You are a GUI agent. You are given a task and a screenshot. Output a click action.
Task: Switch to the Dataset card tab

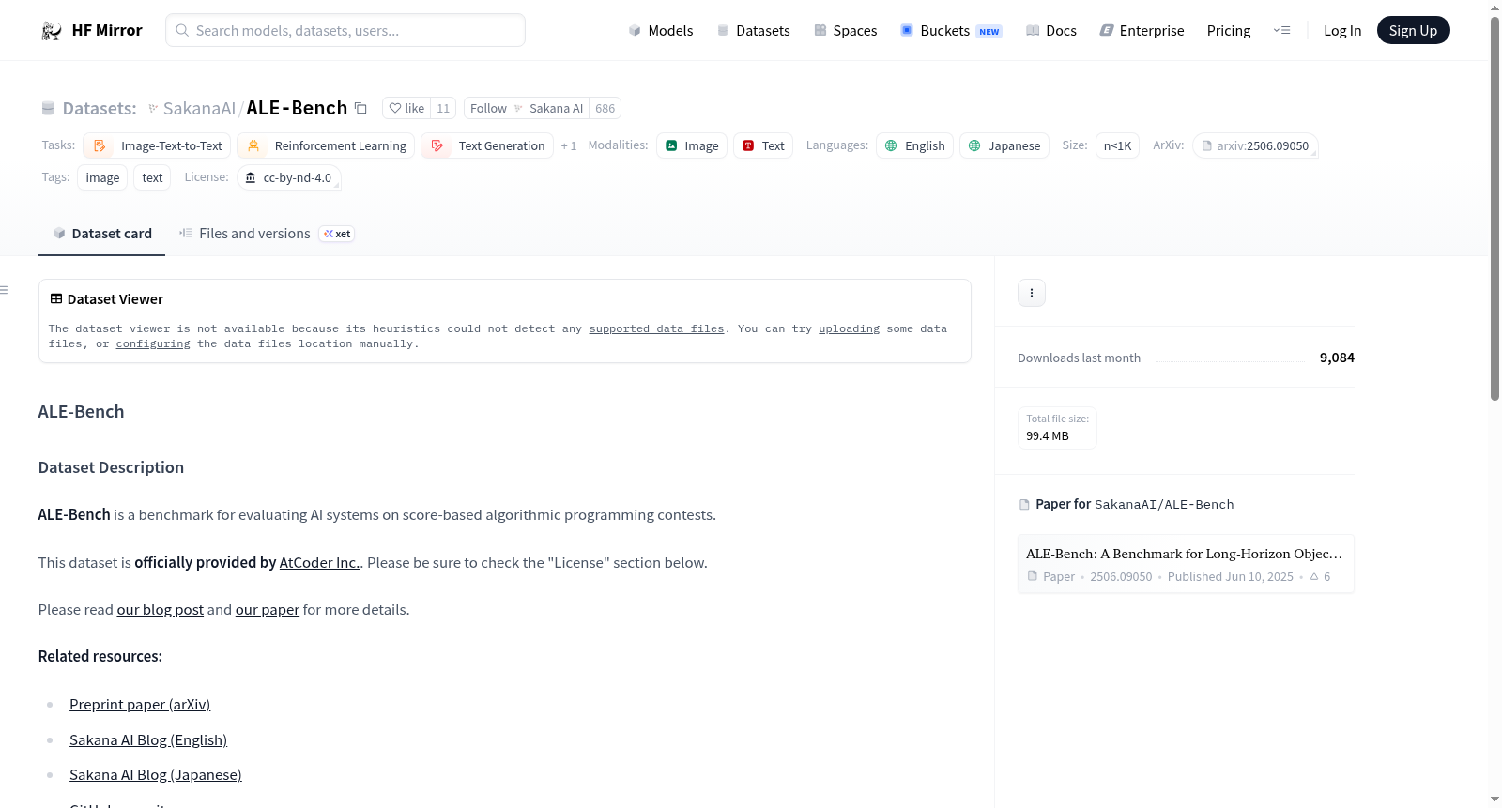[x=101, y=234]
